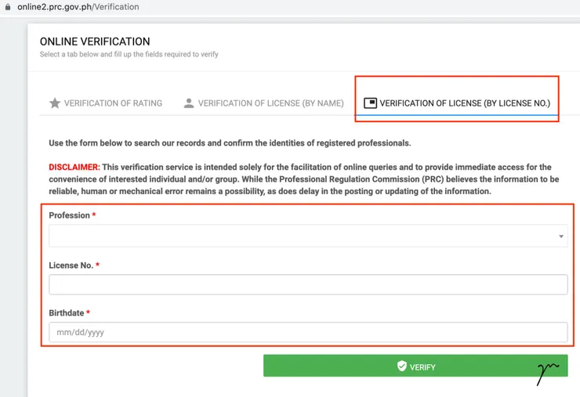Click the lock icon in address bar
The image size is (580, 397).
pos(8,7)
